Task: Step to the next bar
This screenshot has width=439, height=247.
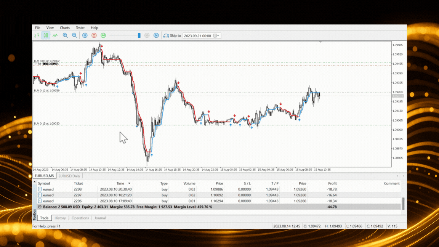Action: click(156, 35)
